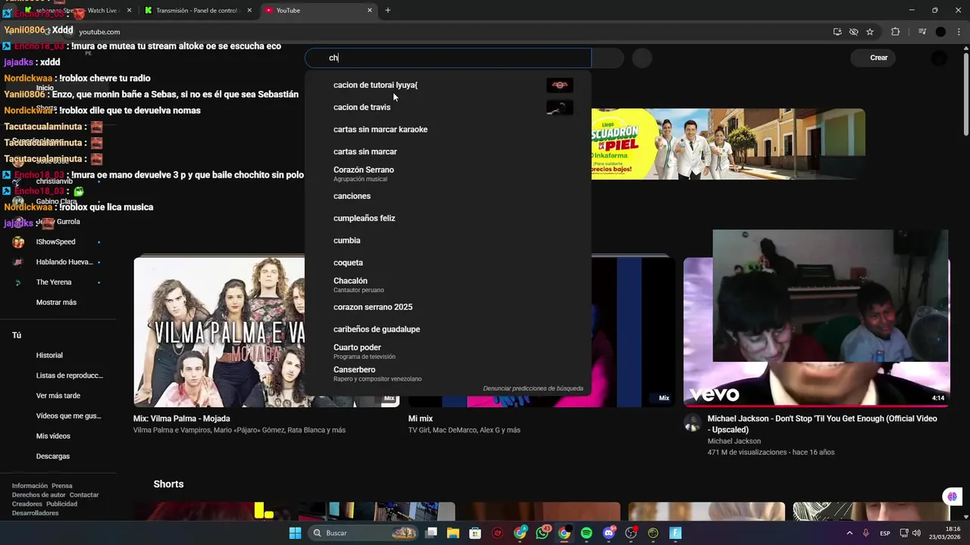Open the YouTube account avatar menu
Image resolution: width=970 pixels, height=545 pixels.
(938, 58)
